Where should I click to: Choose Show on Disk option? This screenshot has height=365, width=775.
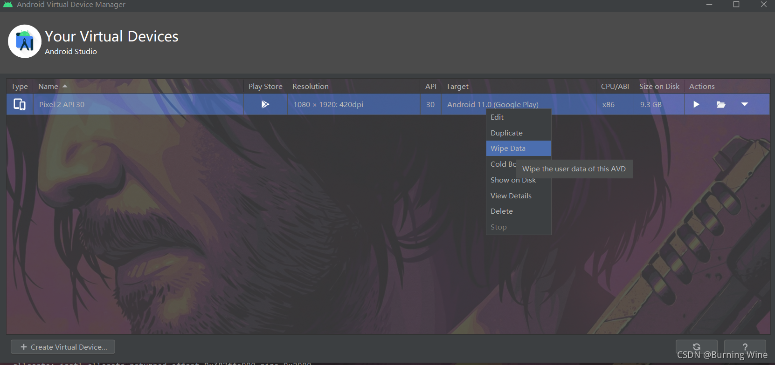(519, 180)
